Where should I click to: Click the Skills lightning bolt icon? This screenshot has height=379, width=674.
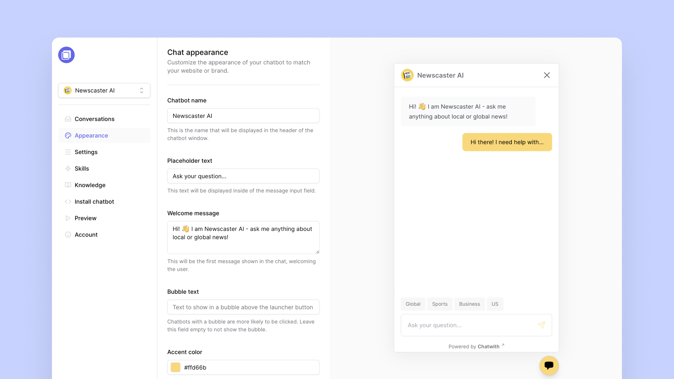(x=68, y=168)
